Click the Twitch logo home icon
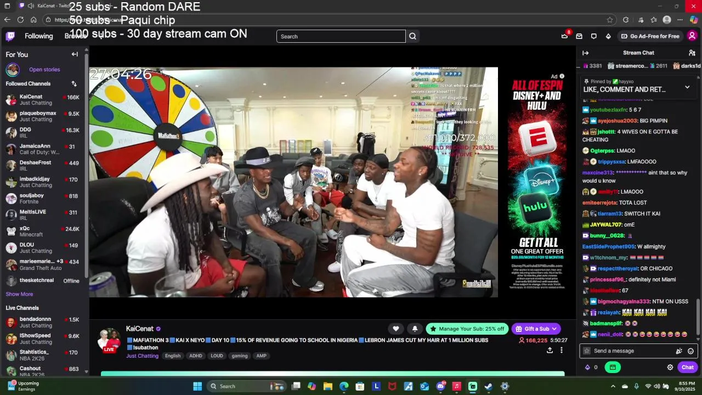The height and width of the screenshot is (395, 702). (10, 36)
